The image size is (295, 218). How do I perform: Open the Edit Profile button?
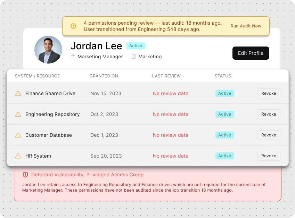(x=251, y=53)
